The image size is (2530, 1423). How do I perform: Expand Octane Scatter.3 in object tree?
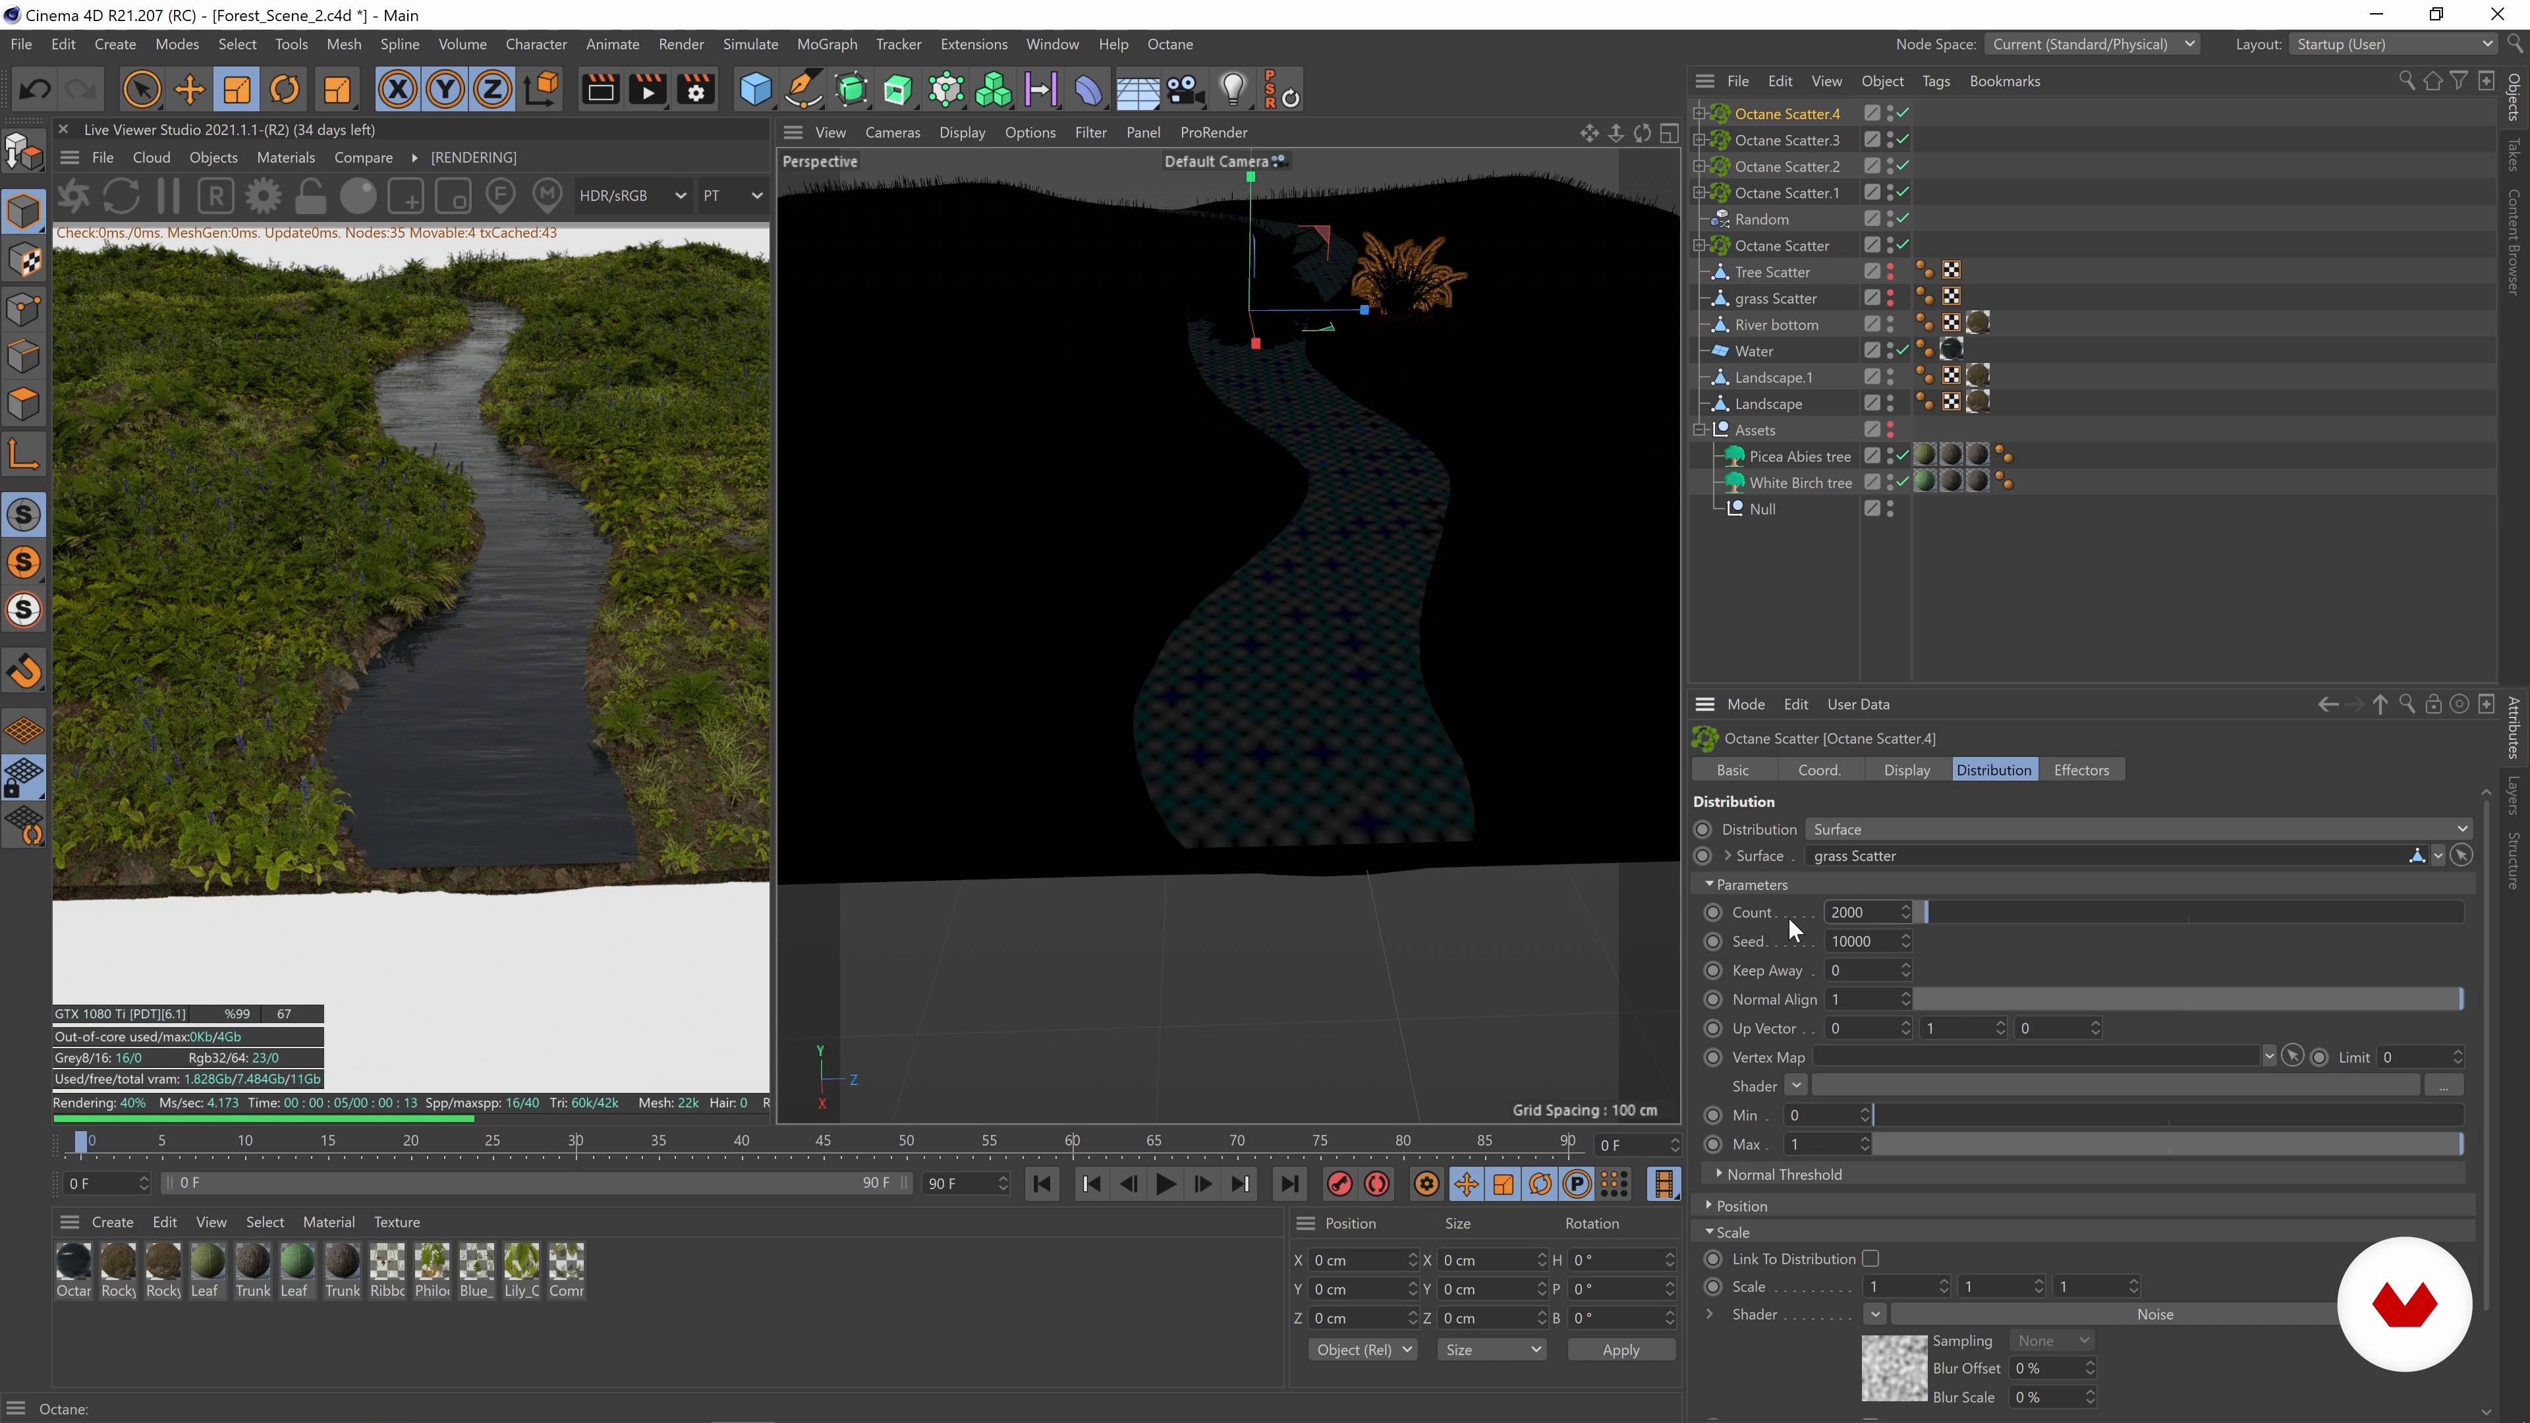(1699, 140)
